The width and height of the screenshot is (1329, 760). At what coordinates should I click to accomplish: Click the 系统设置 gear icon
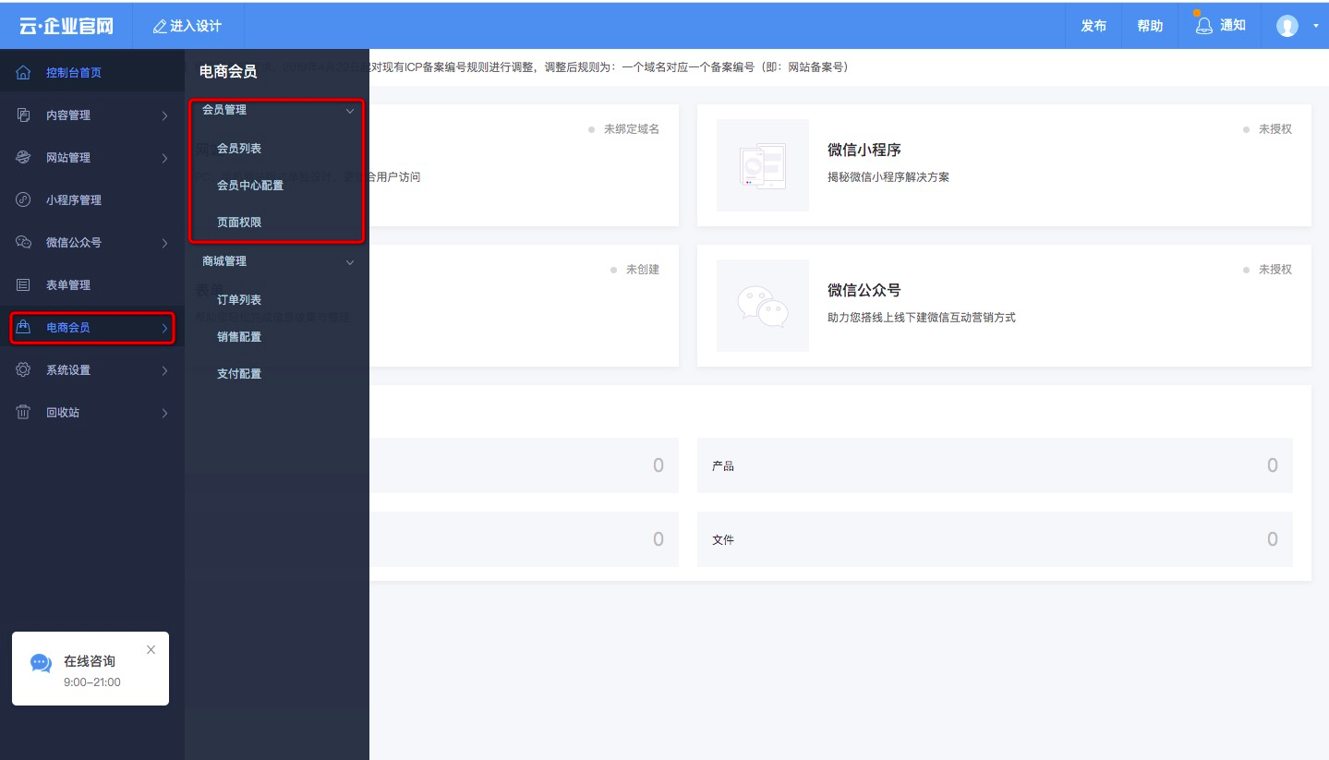click(24, 369)
